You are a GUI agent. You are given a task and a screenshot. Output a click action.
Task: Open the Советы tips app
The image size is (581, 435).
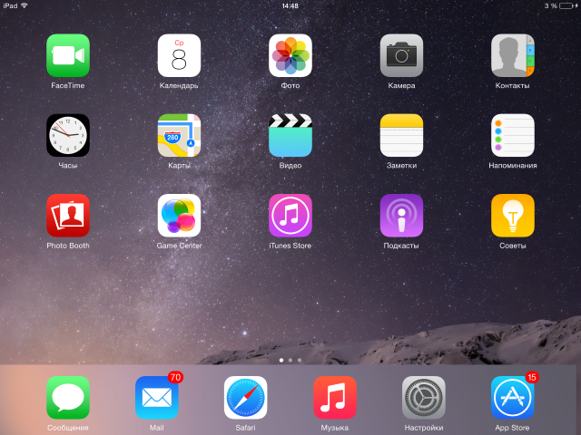pos(512,216)
